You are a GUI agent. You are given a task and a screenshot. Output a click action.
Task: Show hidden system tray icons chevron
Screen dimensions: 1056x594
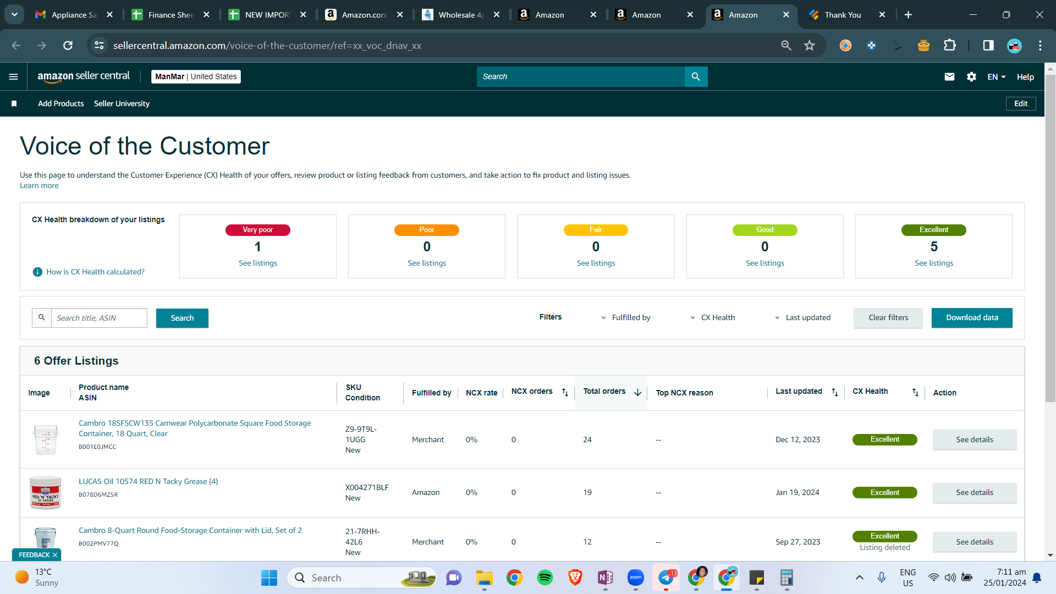pos(860,577)
